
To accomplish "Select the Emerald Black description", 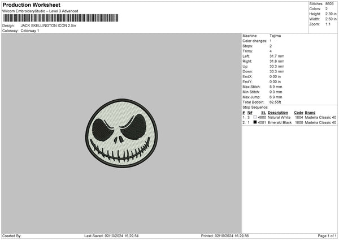I will coord(280,123).
